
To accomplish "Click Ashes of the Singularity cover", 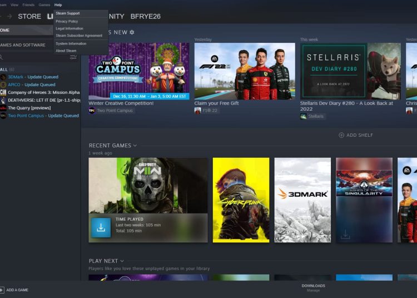I will [364, 200].
